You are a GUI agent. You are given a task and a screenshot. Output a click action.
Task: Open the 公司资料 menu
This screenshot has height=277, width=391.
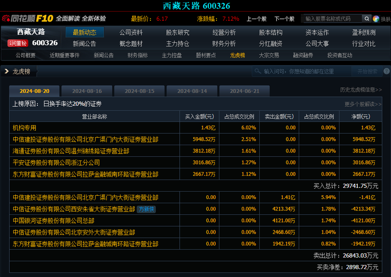coord(131,32)
